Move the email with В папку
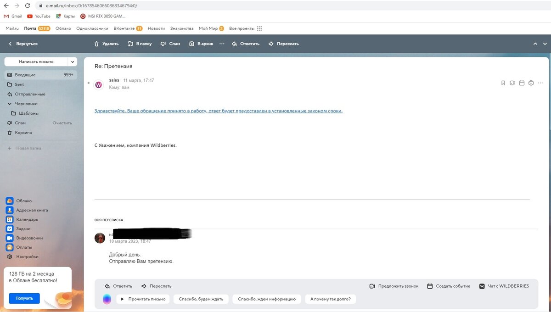 [x=140, y=44]
